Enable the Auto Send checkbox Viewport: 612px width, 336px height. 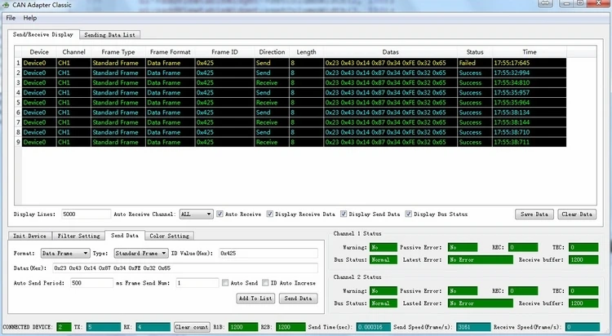click(x=225, y=282)
